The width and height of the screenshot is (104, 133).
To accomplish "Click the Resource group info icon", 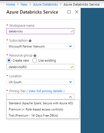I will pos(35,56).
